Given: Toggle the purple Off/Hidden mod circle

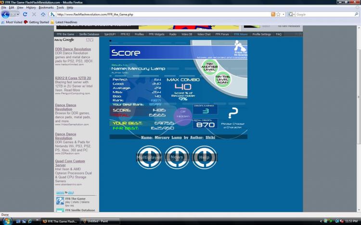Looking at the screenshot, I should tap(183, 114).
